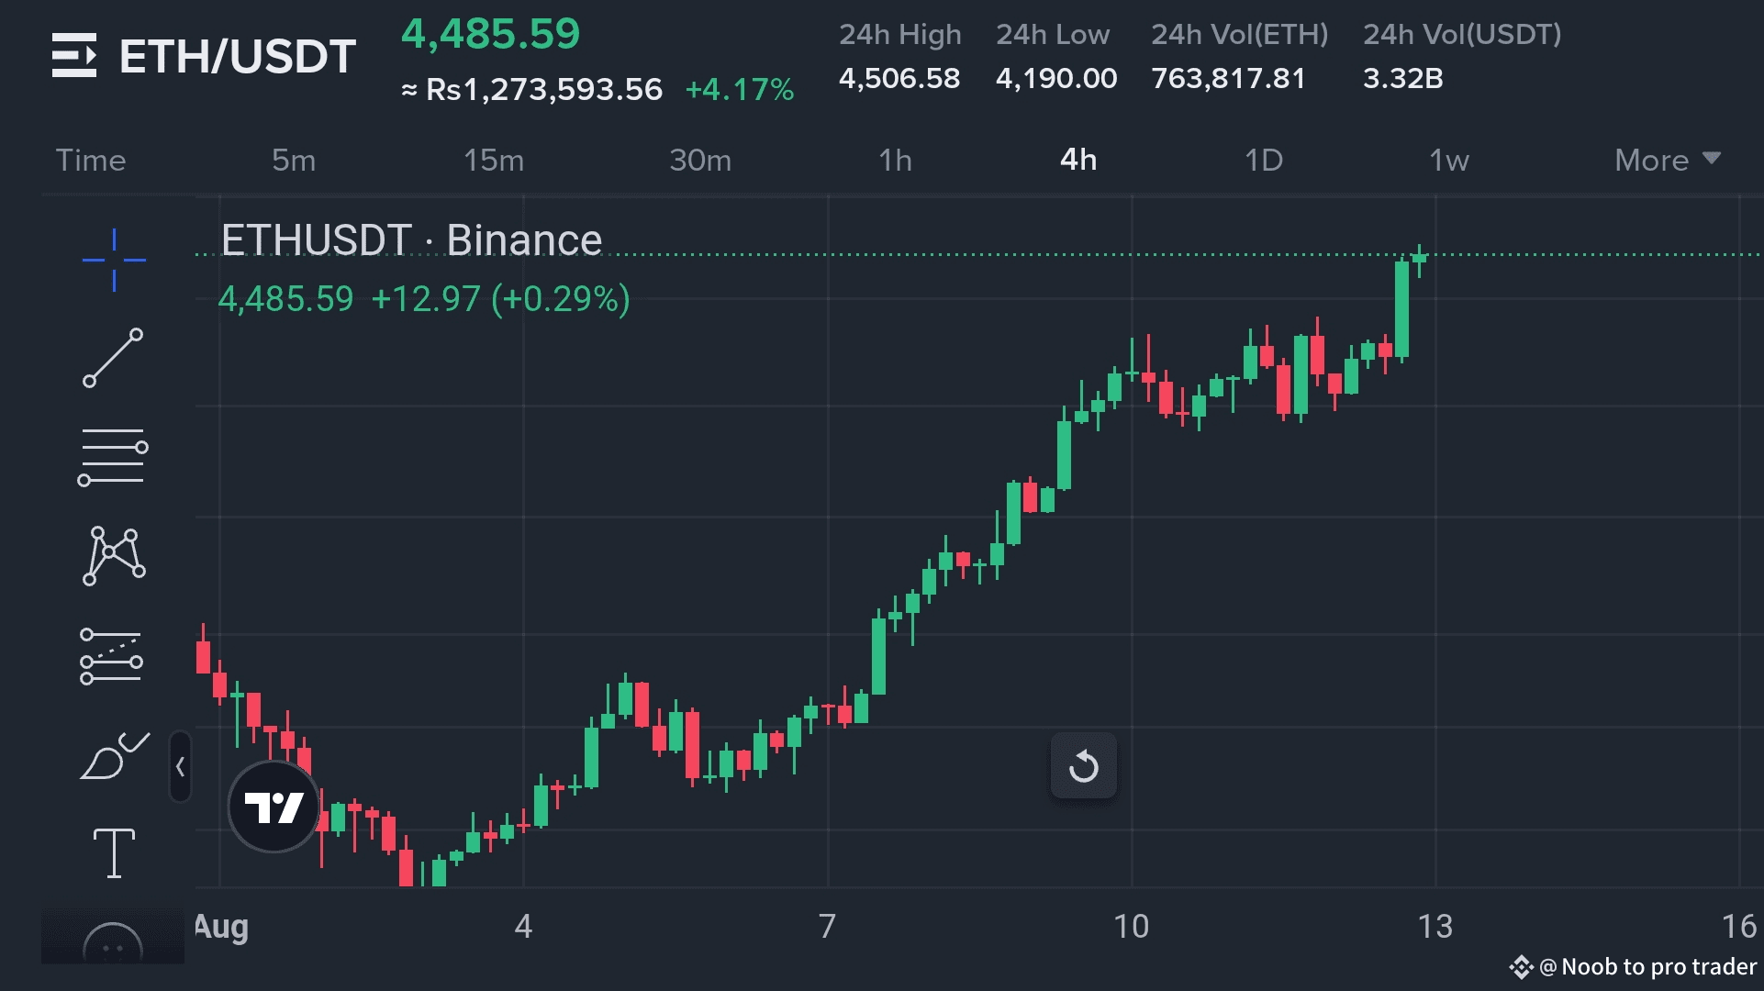Activate the 5m interval
This screenshot has height=991, width=1764.
(x=292, y=160)
